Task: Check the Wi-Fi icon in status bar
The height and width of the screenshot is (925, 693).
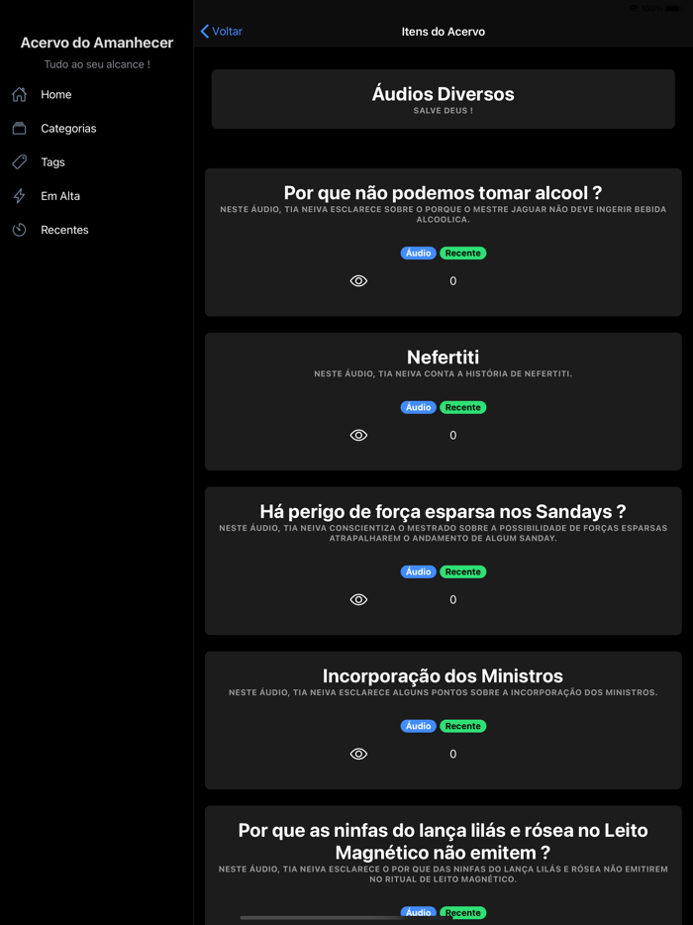Action: (634, 8)
